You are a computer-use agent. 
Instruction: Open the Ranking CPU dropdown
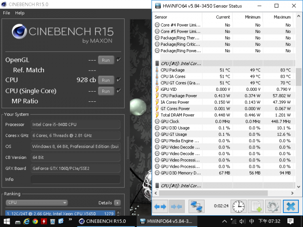[x=37, y=203]
